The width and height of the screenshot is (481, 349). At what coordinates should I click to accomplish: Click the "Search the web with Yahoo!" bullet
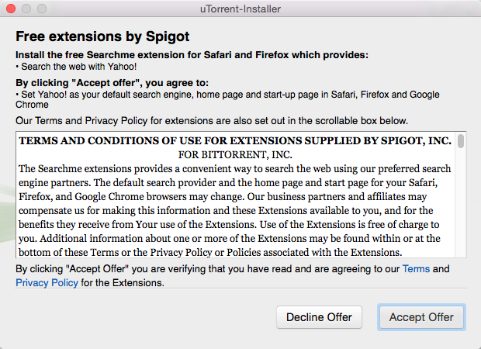(75, 67)
